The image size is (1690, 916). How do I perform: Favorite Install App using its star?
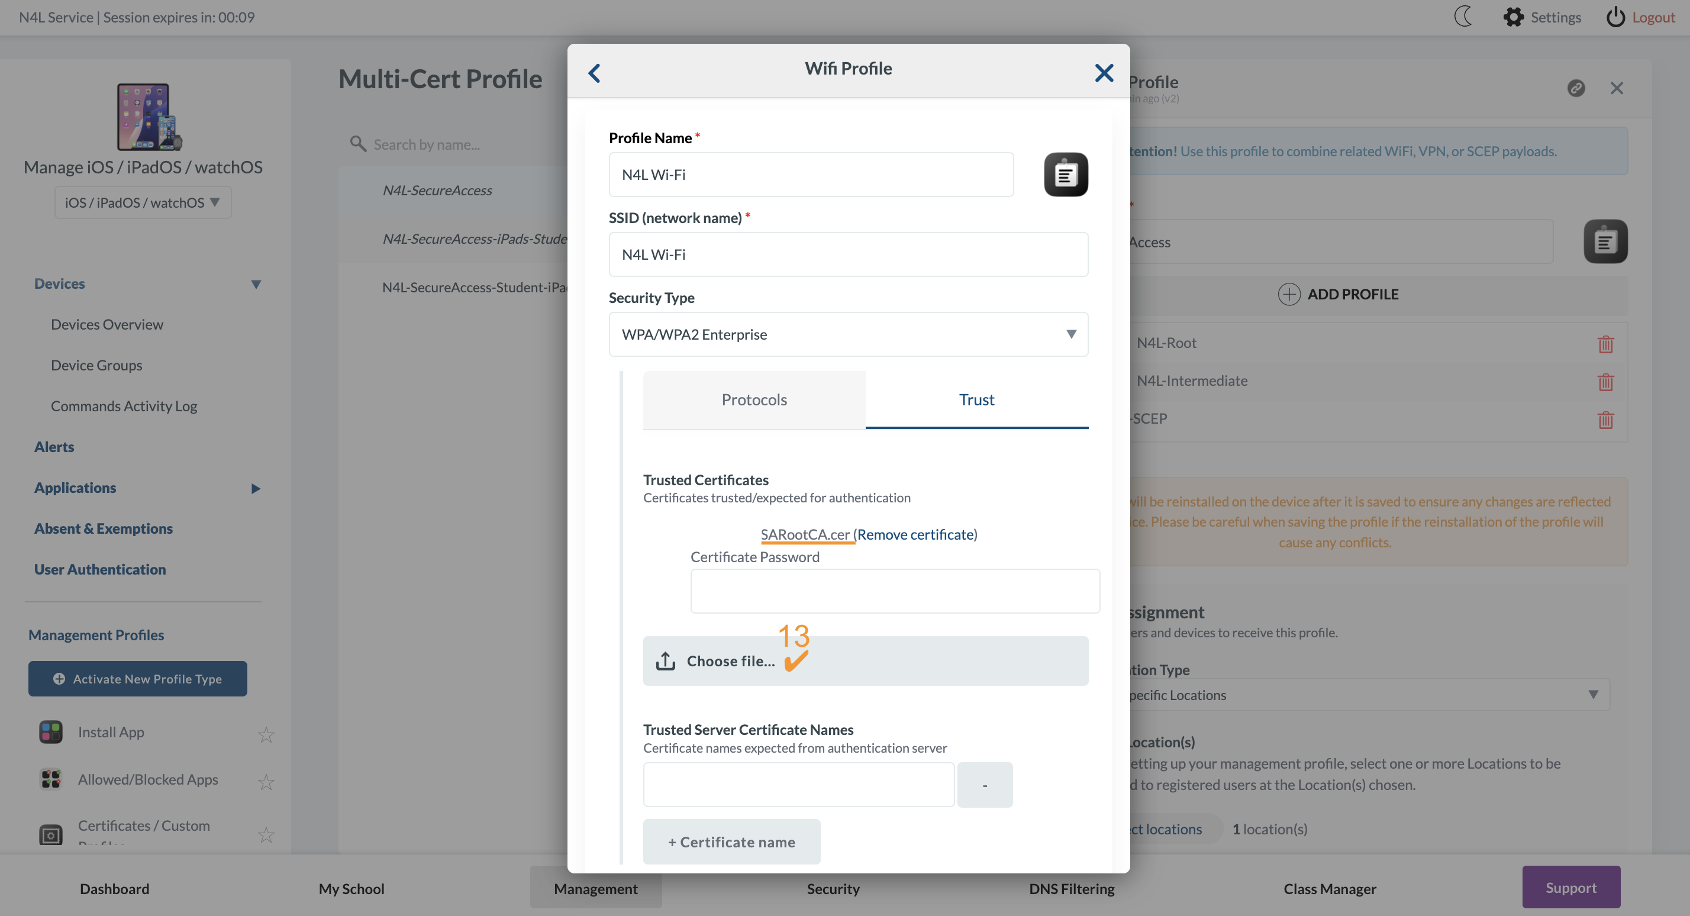[266, 734]
